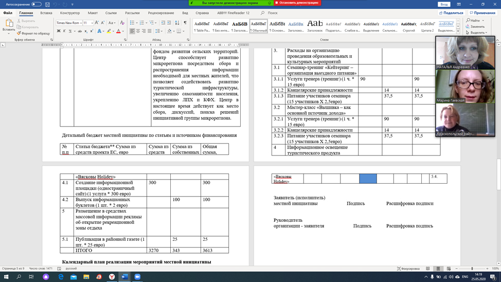Click Остановить демонстрацию button

297,3
